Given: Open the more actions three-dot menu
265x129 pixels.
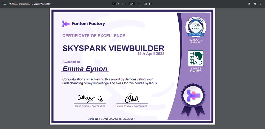Looking at the screenshot, I should (x=260, y=4).
